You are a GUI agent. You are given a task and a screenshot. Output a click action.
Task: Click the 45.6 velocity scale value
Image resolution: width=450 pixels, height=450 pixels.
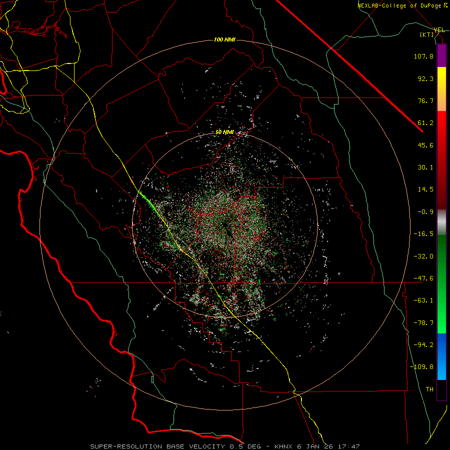pos(425,145)
